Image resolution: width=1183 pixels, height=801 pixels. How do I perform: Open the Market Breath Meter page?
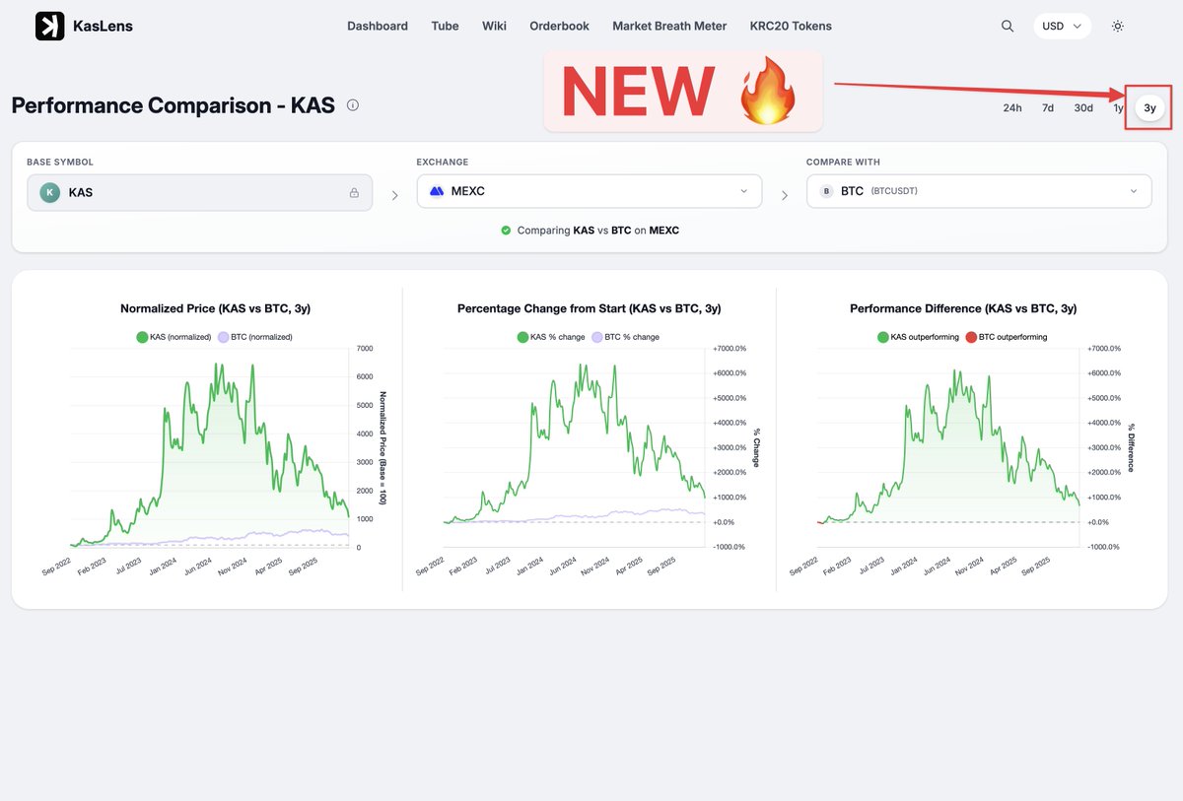coord(669,26)
